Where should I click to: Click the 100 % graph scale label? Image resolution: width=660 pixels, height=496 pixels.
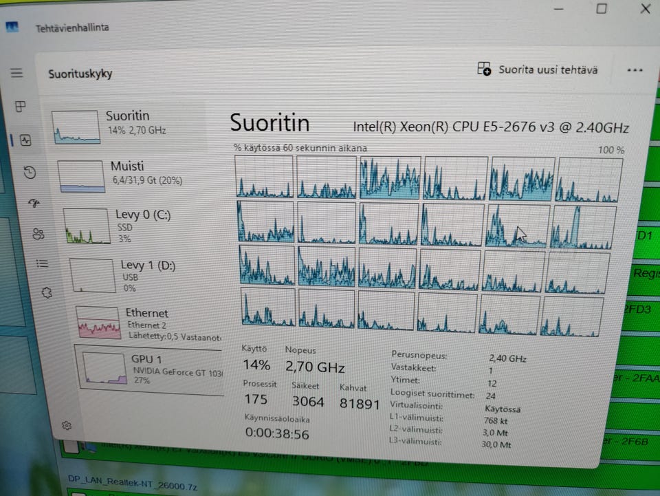pyautogui.click(x=611, y=150)
